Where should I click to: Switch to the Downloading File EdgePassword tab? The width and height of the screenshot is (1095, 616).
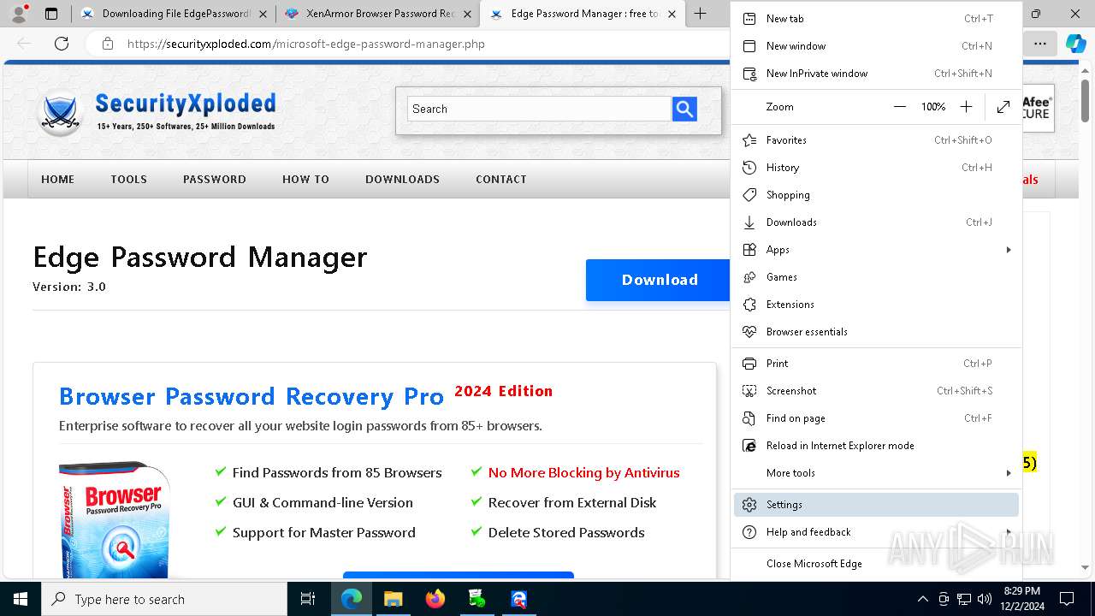174,14
